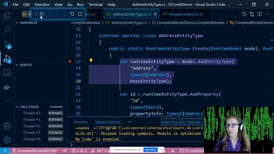Open the Go menu
The height and width of the screenshot is (154, 274).
(x=70, y=5)
